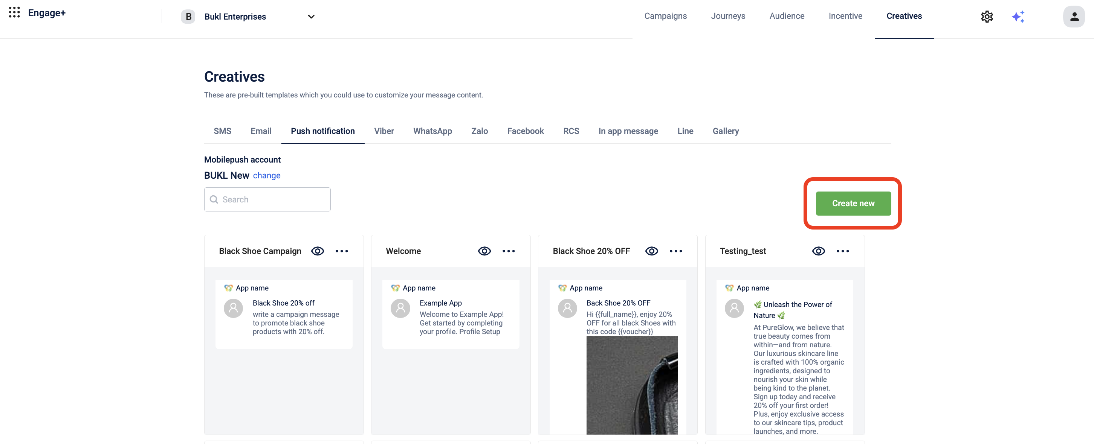Click the Create new button
This screenshot has height=444, width=1094.
(853, 204)
